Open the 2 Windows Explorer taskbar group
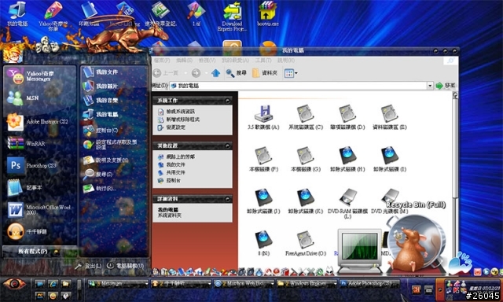The image size is (503, 302). (307, 284)
